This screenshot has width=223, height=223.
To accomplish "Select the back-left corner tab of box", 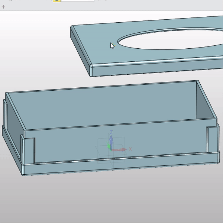I will coord(5,114).
